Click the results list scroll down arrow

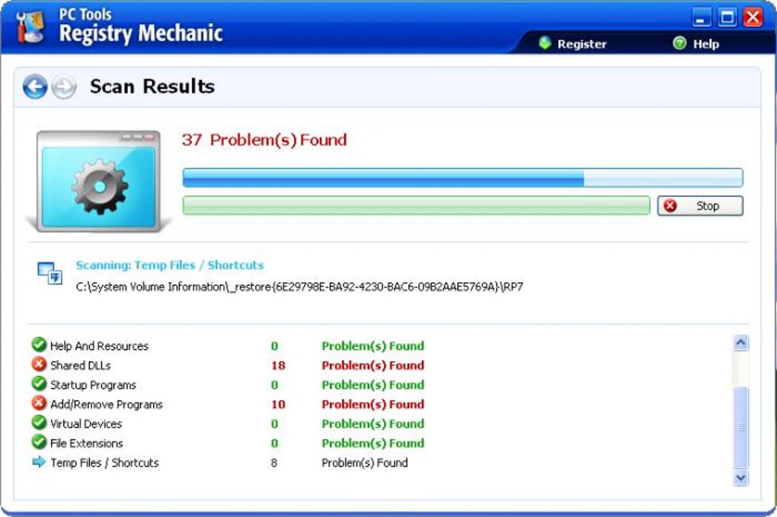pyautogui.click(x=741, y=478)
